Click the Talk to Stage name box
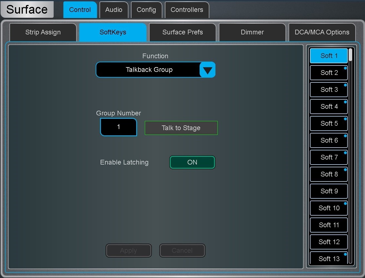Screen dimensions: 365x278 (x=181, y=128)
